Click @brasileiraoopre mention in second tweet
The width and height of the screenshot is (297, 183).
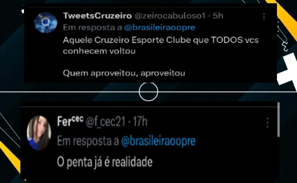coord(158,141)
